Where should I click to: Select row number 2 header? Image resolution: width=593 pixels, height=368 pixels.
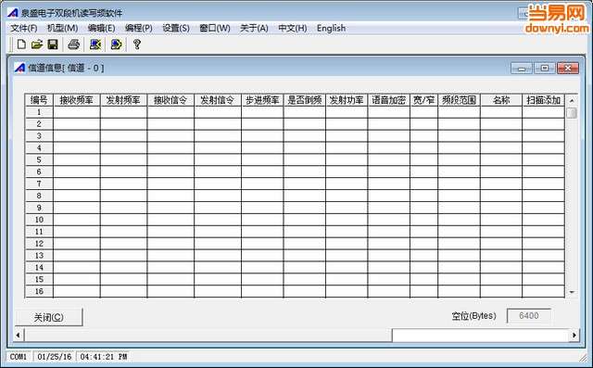[x=39, y=124]
